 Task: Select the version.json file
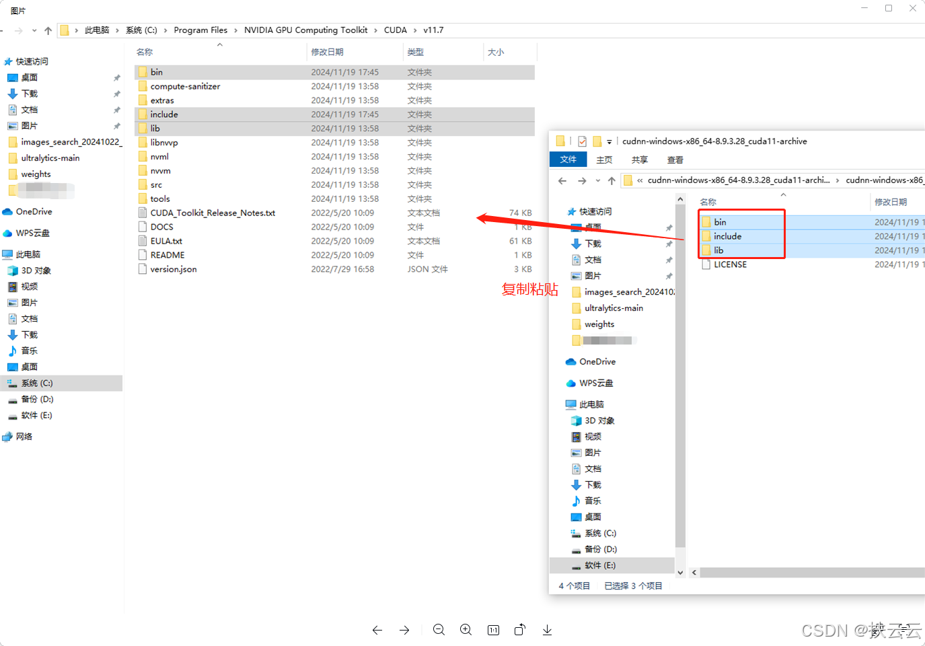tap(334, 269)
